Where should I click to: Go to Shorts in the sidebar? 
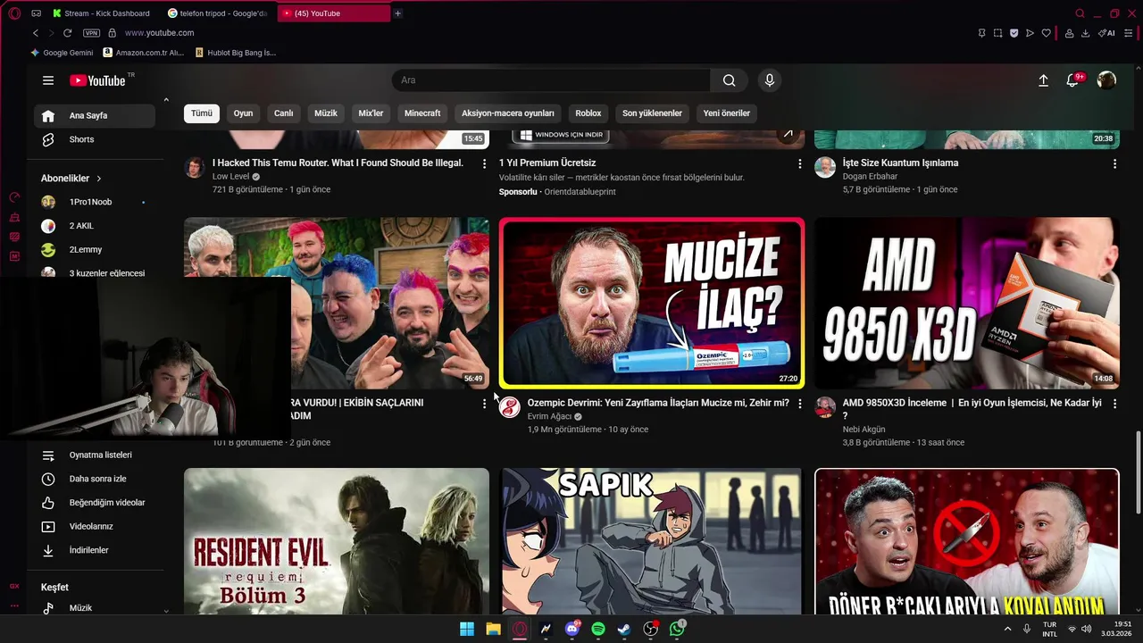coord(94,139)
